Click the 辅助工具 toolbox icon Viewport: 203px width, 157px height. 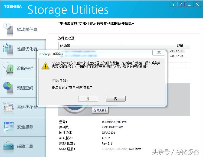point(8,146)
